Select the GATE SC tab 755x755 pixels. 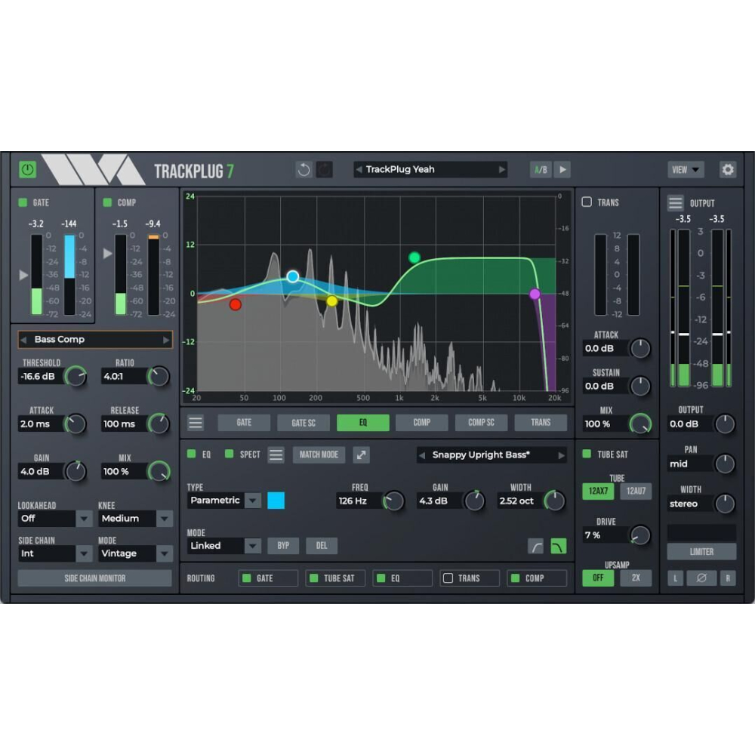(303, 422)
